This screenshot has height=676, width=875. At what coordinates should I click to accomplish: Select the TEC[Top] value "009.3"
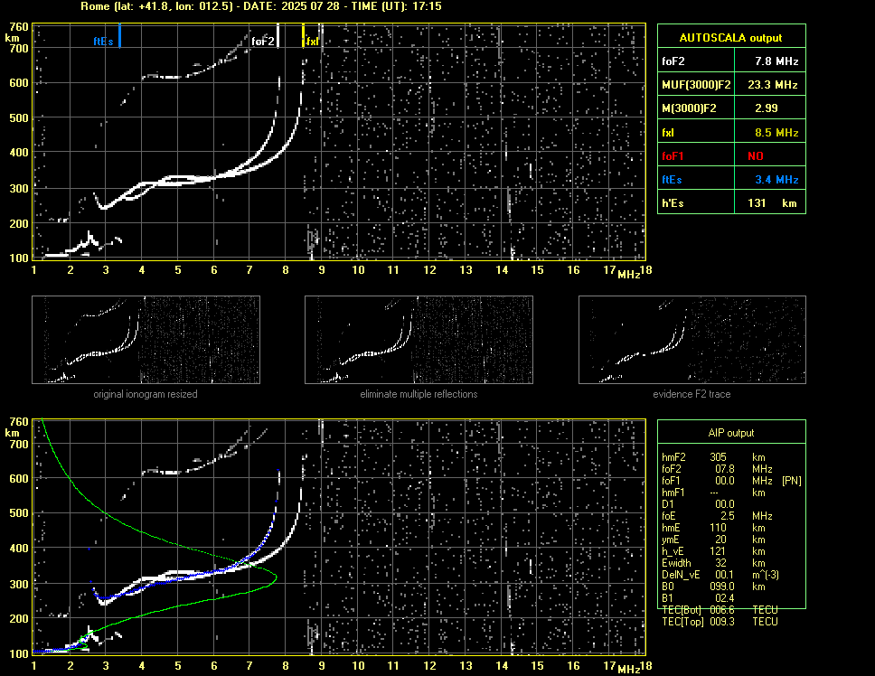click(721, 622)
